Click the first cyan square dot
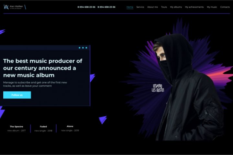Image resolution: width=233 pixels, height=155 pixels. (80, 48)
